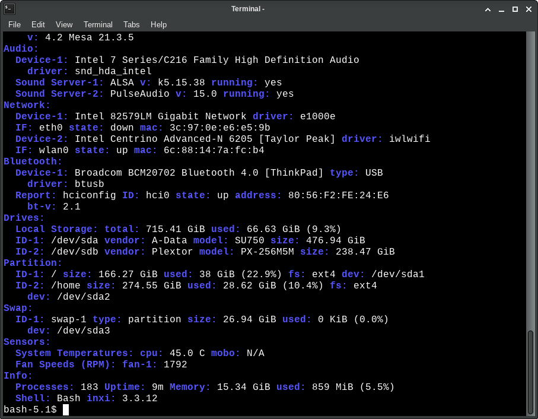Click the /dev/sda1 text in Partition section
The image size is (538, 419).
[x=397, y=274]
